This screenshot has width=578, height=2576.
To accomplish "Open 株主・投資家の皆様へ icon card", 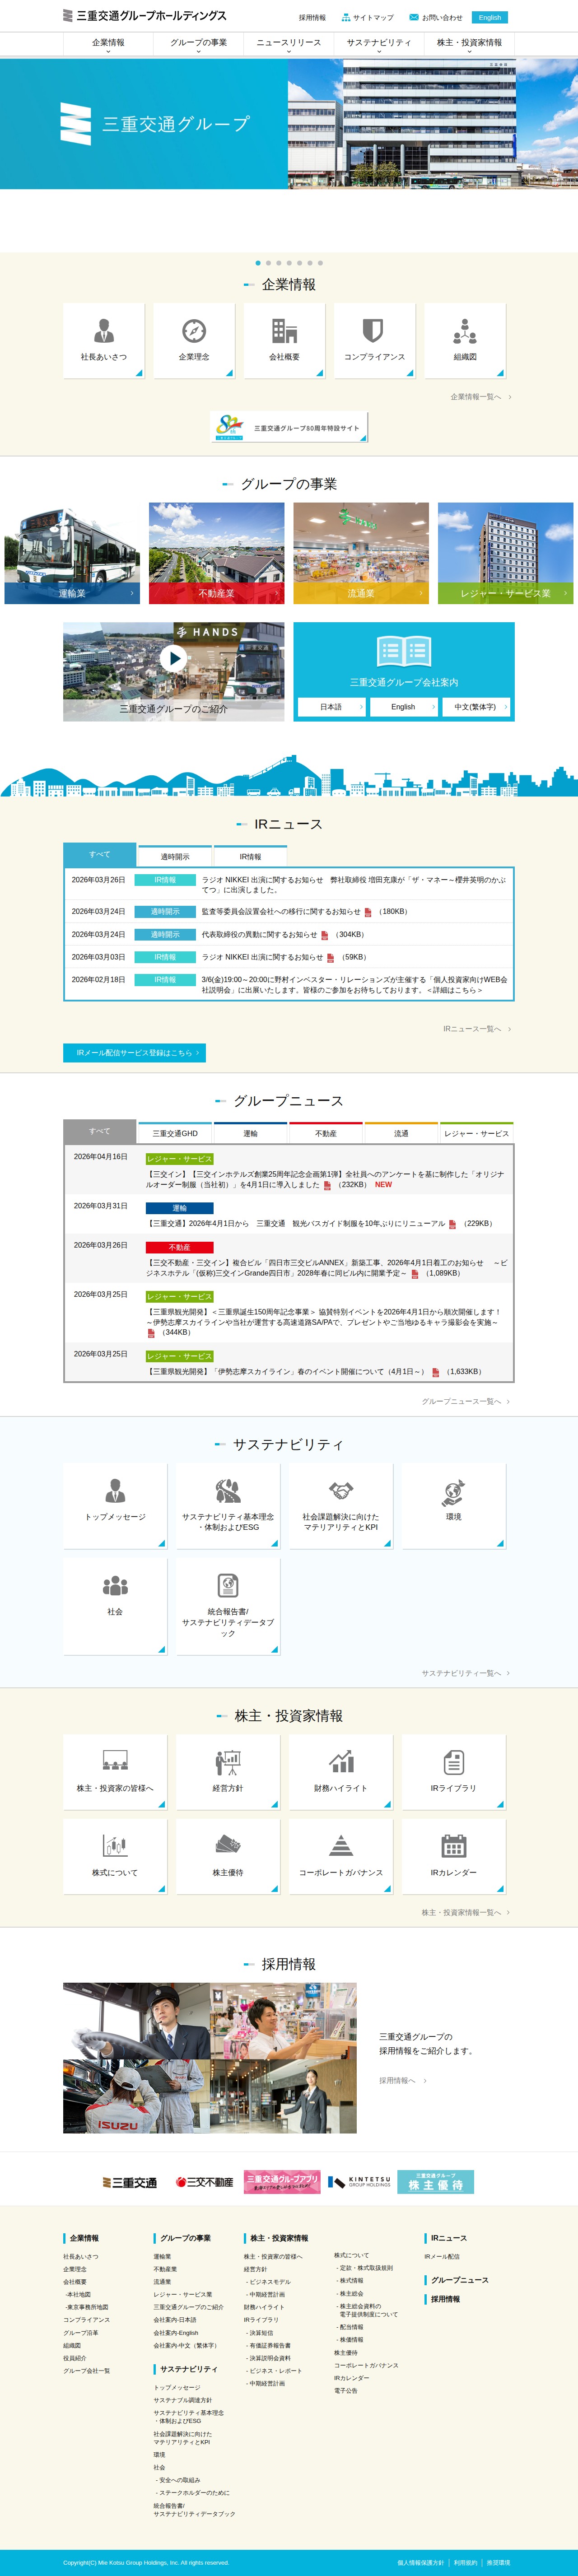I will (115, 1771).
